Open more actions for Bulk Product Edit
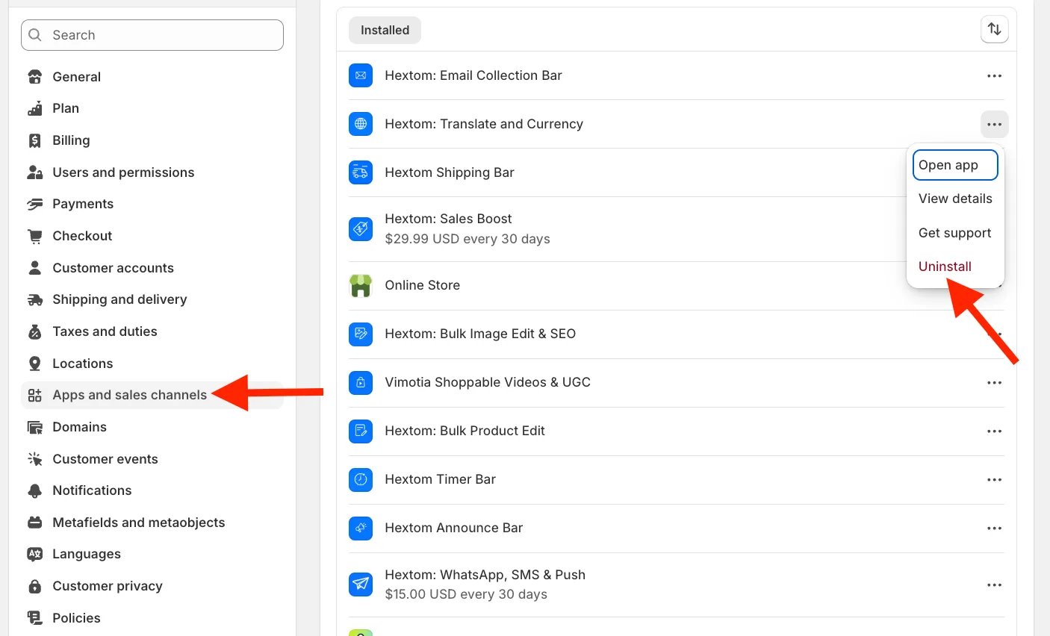1050x636 pixels. click(x=994, y=431)
